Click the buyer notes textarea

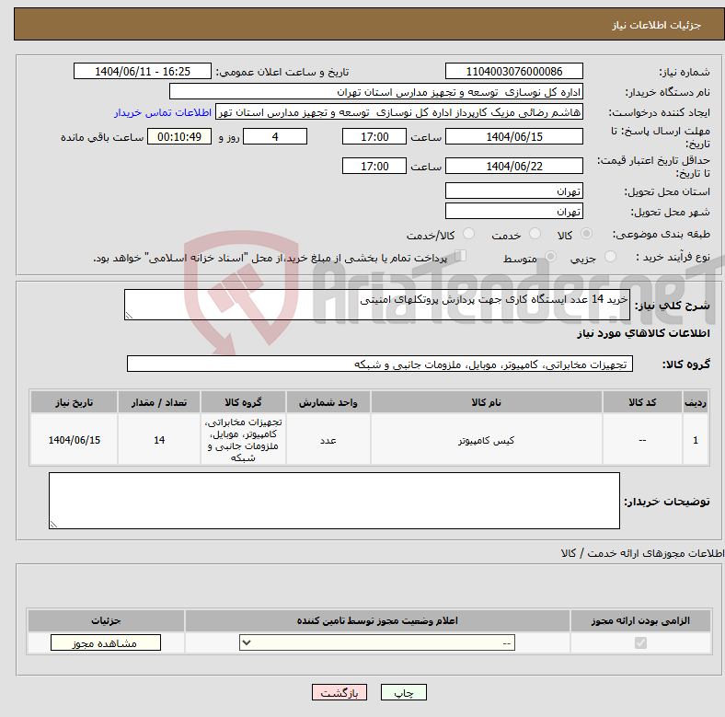334,501
